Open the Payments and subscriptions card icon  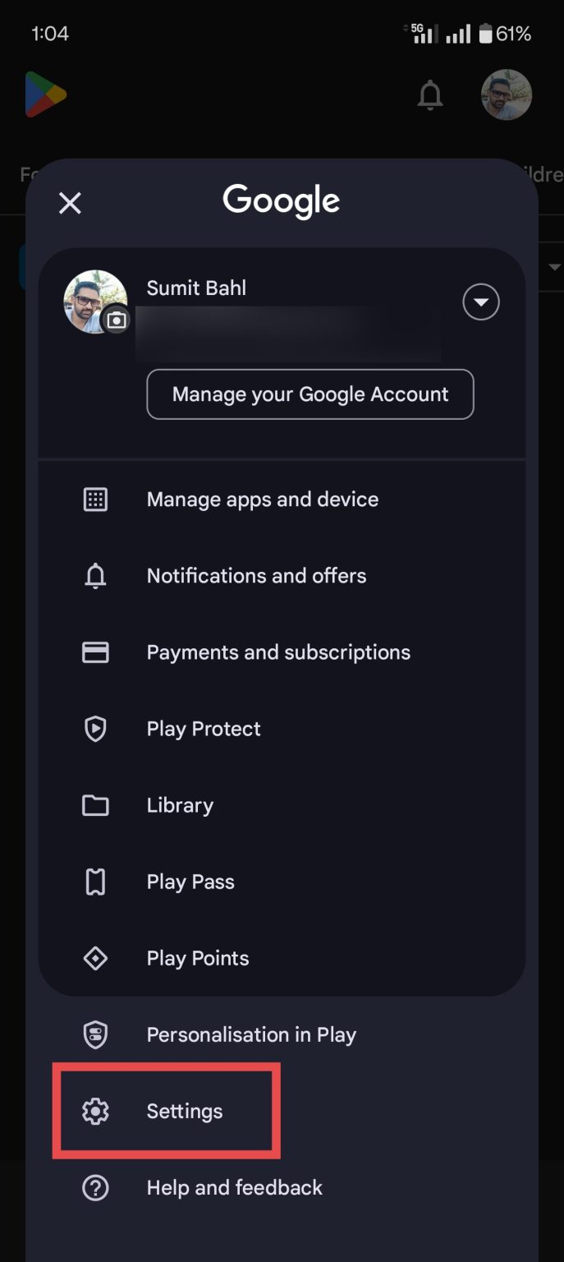pos(95,652)
